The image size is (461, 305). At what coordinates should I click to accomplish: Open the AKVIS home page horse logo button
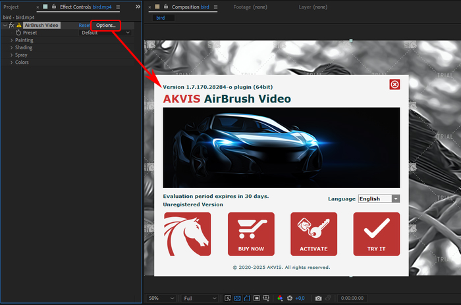[187, 234]
